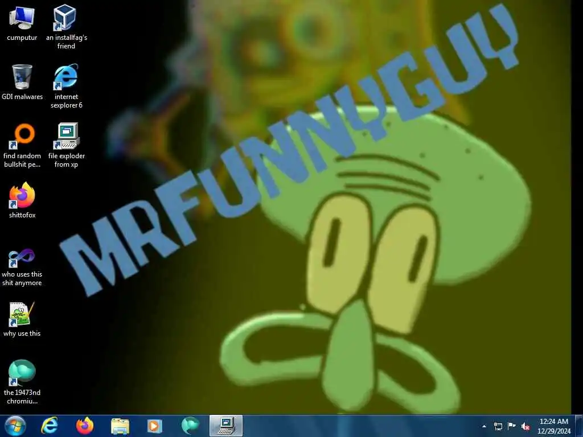Open the Action Center flag icon
The width and height of the screenshot is (583, 437).
(512, 426)
